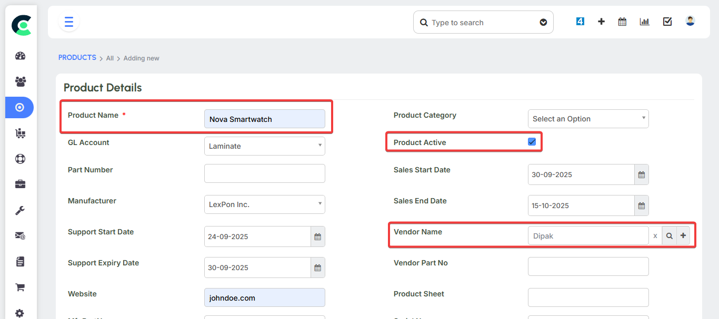Open the dashboard icon in sidebar

point(20,56)
